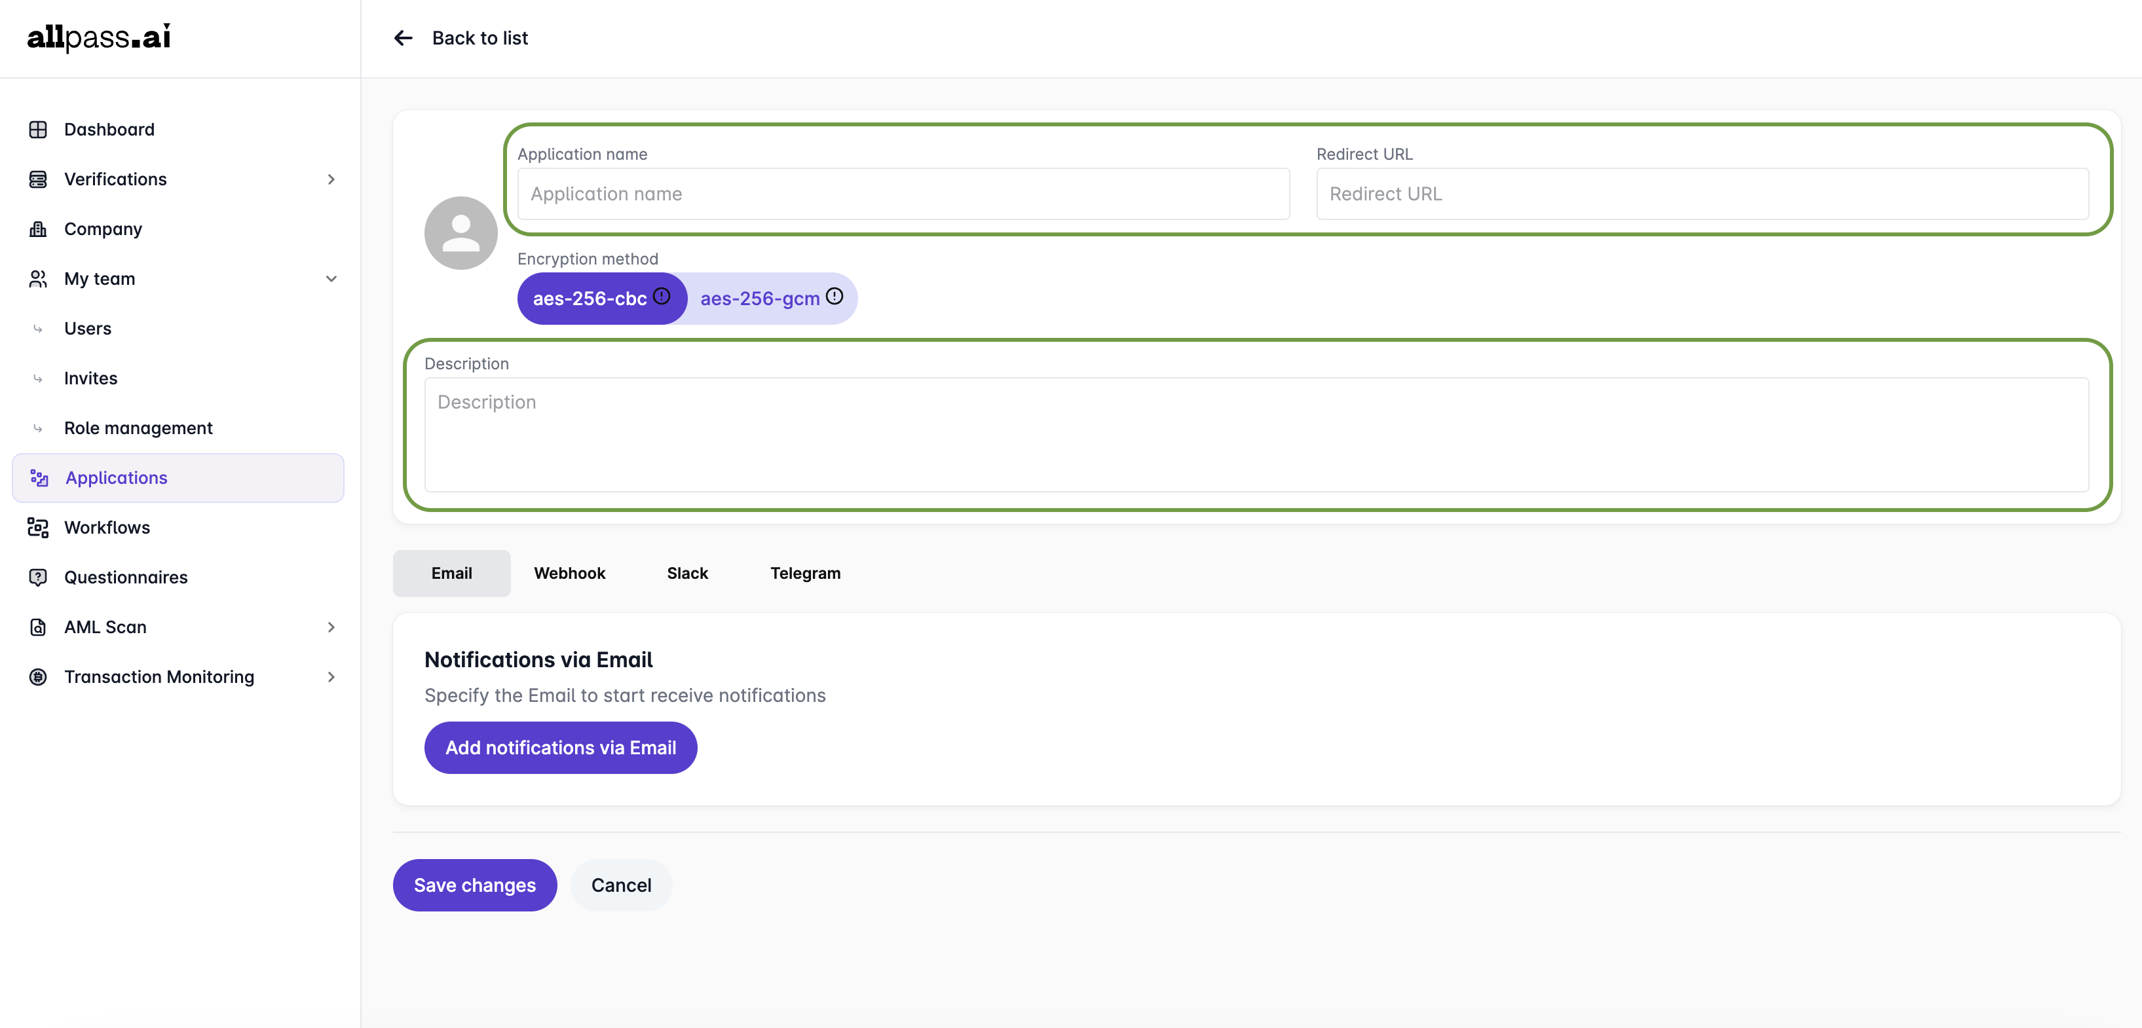Expand the AML Scan menu chevron
This screenshot has width=2142, height=1028.
[331, 627]
